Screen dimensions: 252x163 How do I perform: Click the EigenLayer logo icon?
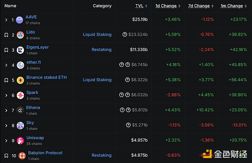tap(21, 50)
